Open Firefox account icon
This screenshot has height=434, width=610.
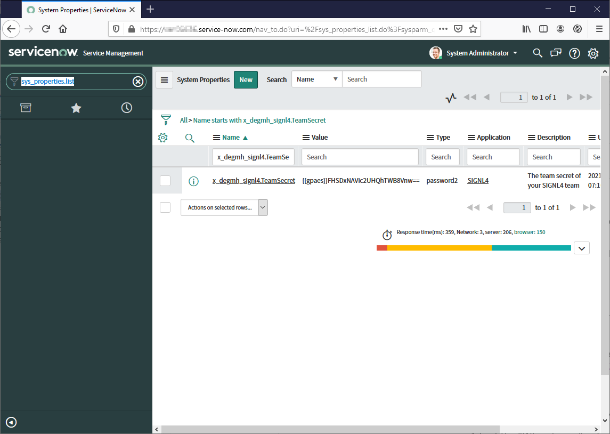(560, 29)
